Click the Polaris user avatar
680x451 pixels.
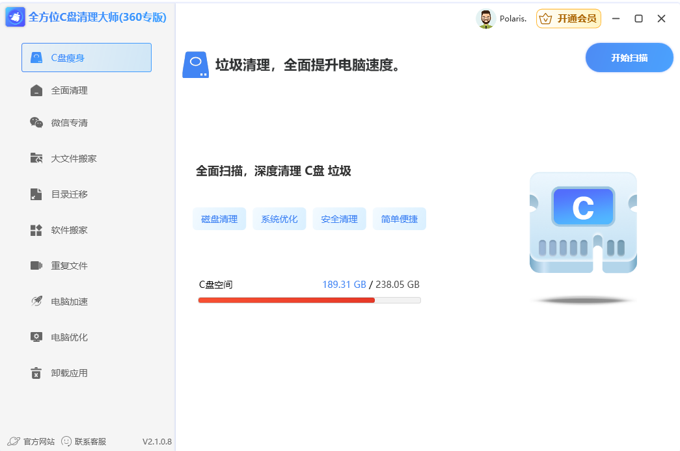point(485,19)
